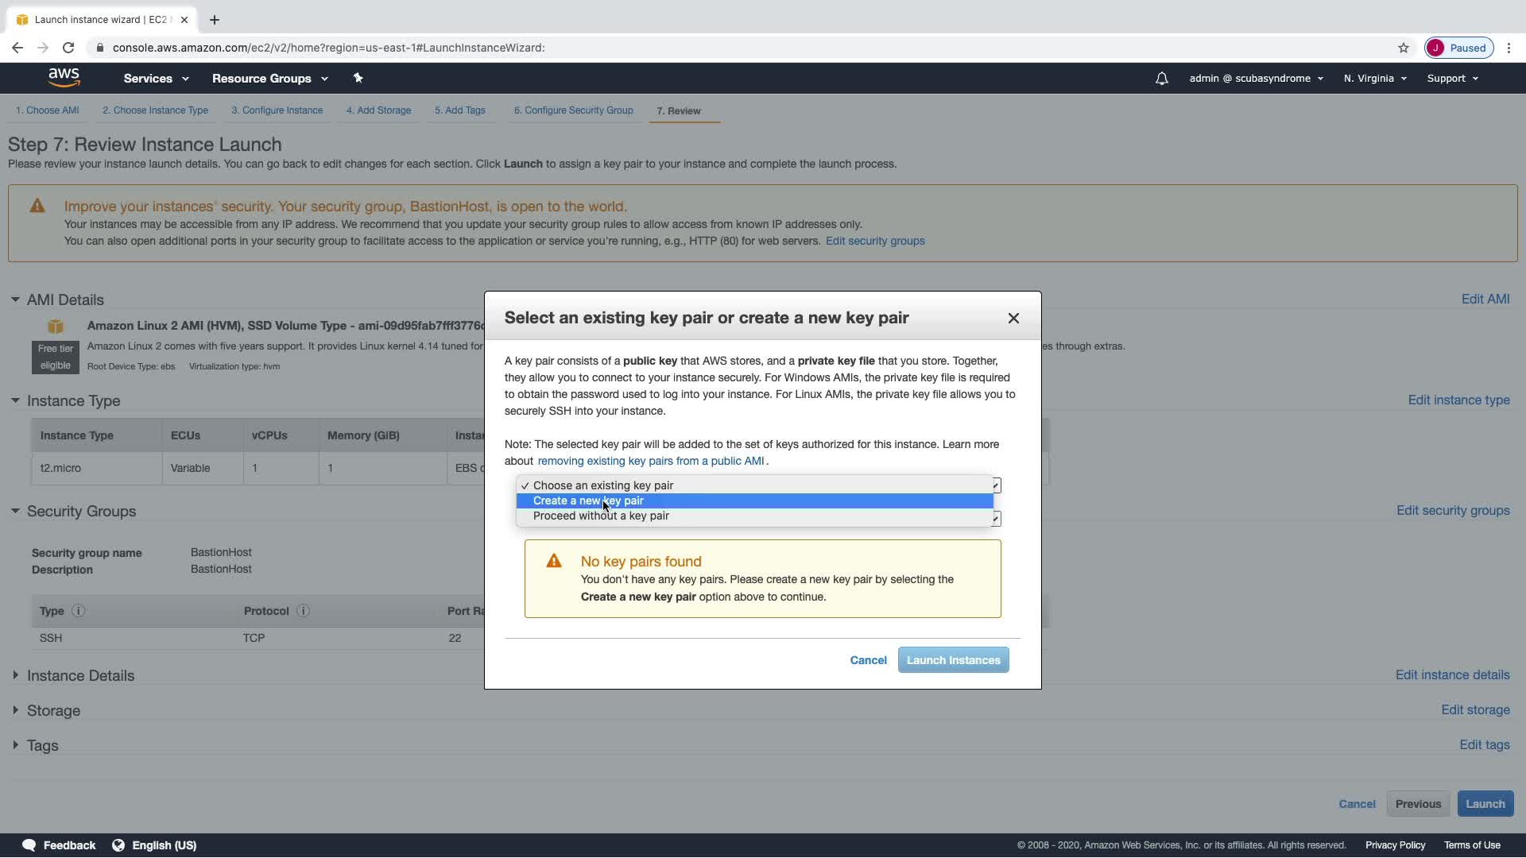This screenshot has width=1526, height=858.
Task: Collapse the AMI Details section
Action: click(15, 300)
